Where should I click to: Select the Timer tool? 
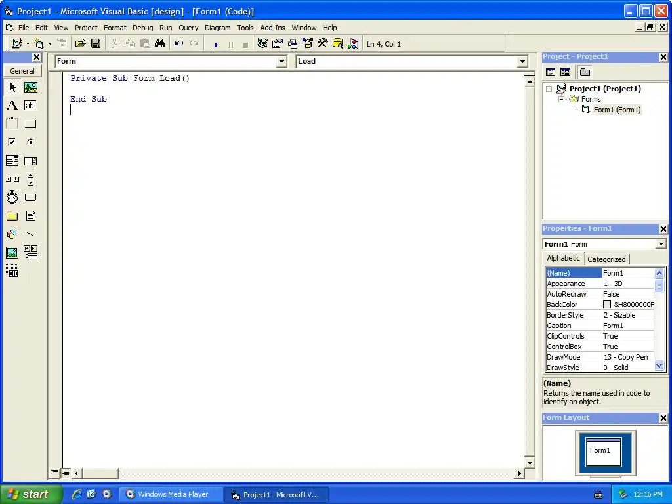[12, 197]
